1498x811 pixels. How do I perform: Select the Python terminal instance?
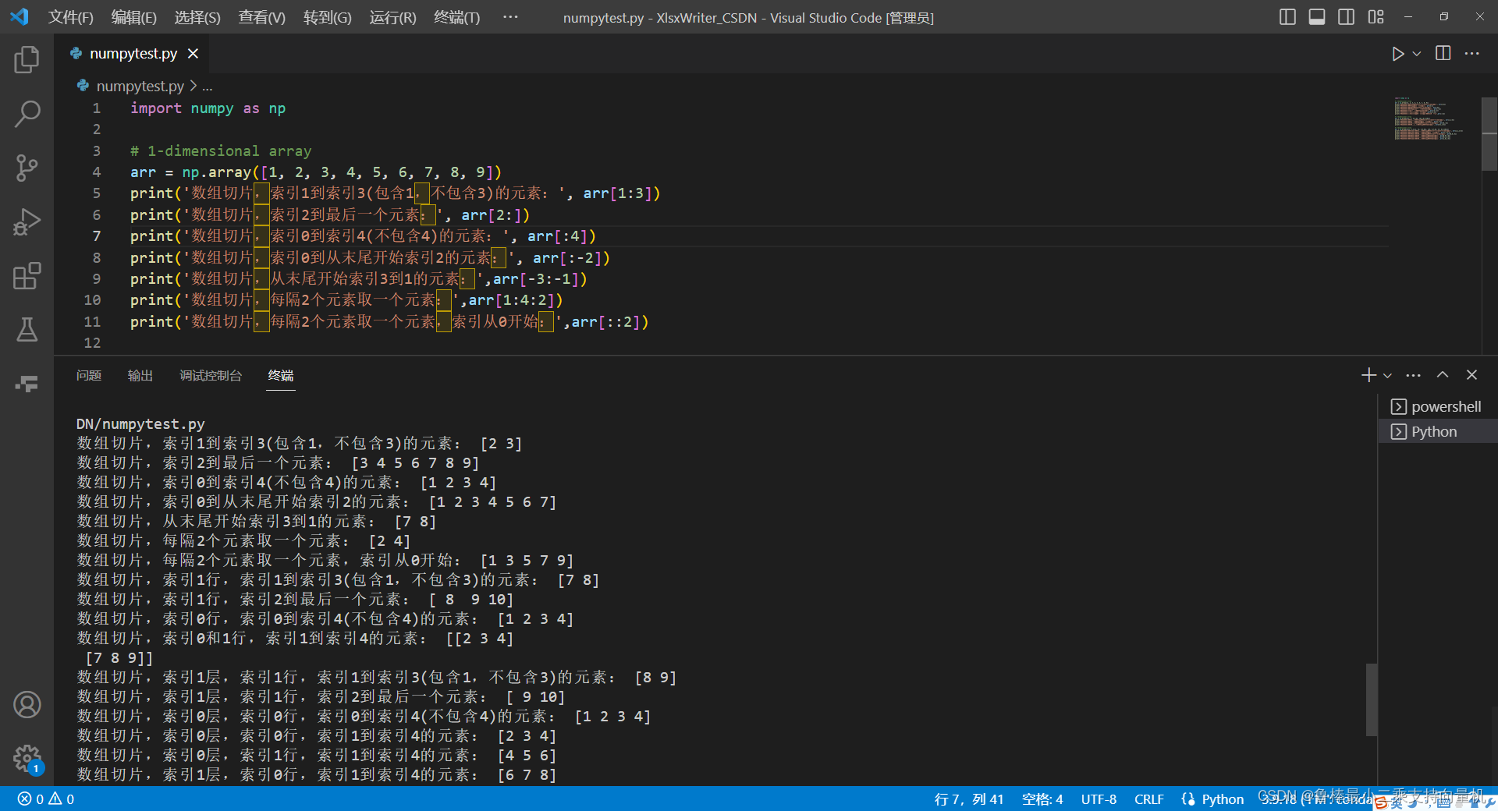(x=1437, y=431)
